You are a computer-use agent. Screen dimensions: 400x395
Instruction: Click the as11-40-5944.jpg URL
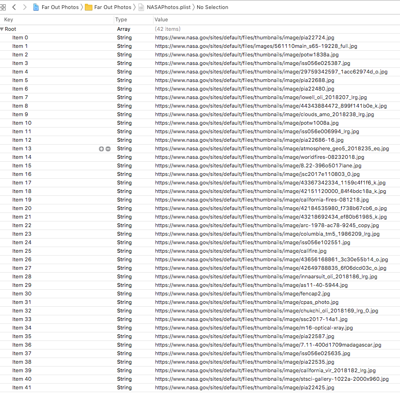251,285
